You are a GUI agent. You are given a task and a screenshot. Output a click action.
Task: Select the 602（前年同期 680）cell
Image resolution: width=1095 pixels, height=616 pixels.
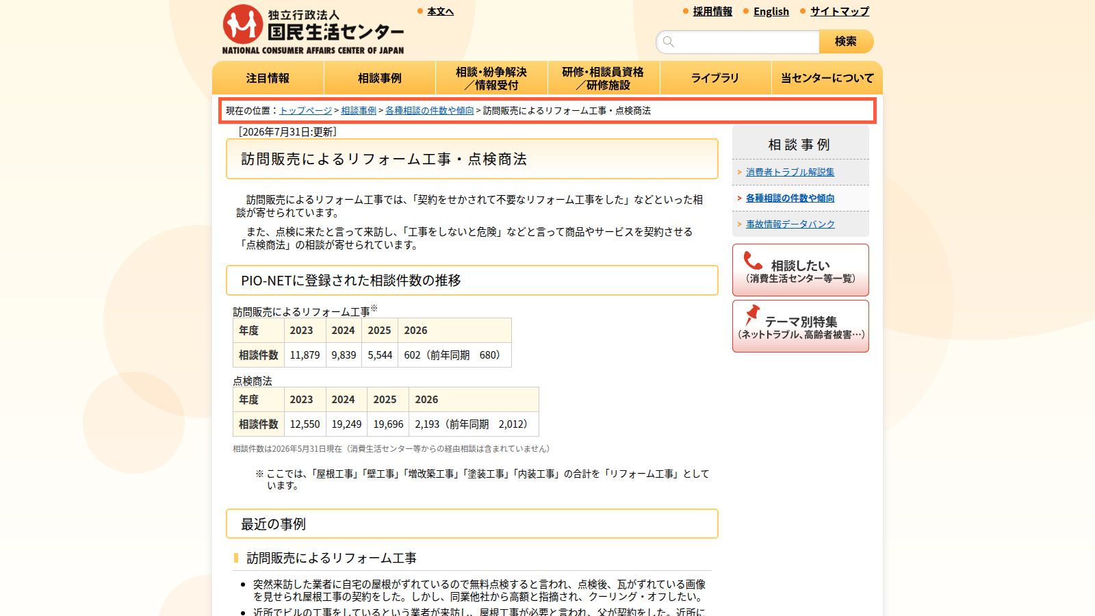point(454,355)
